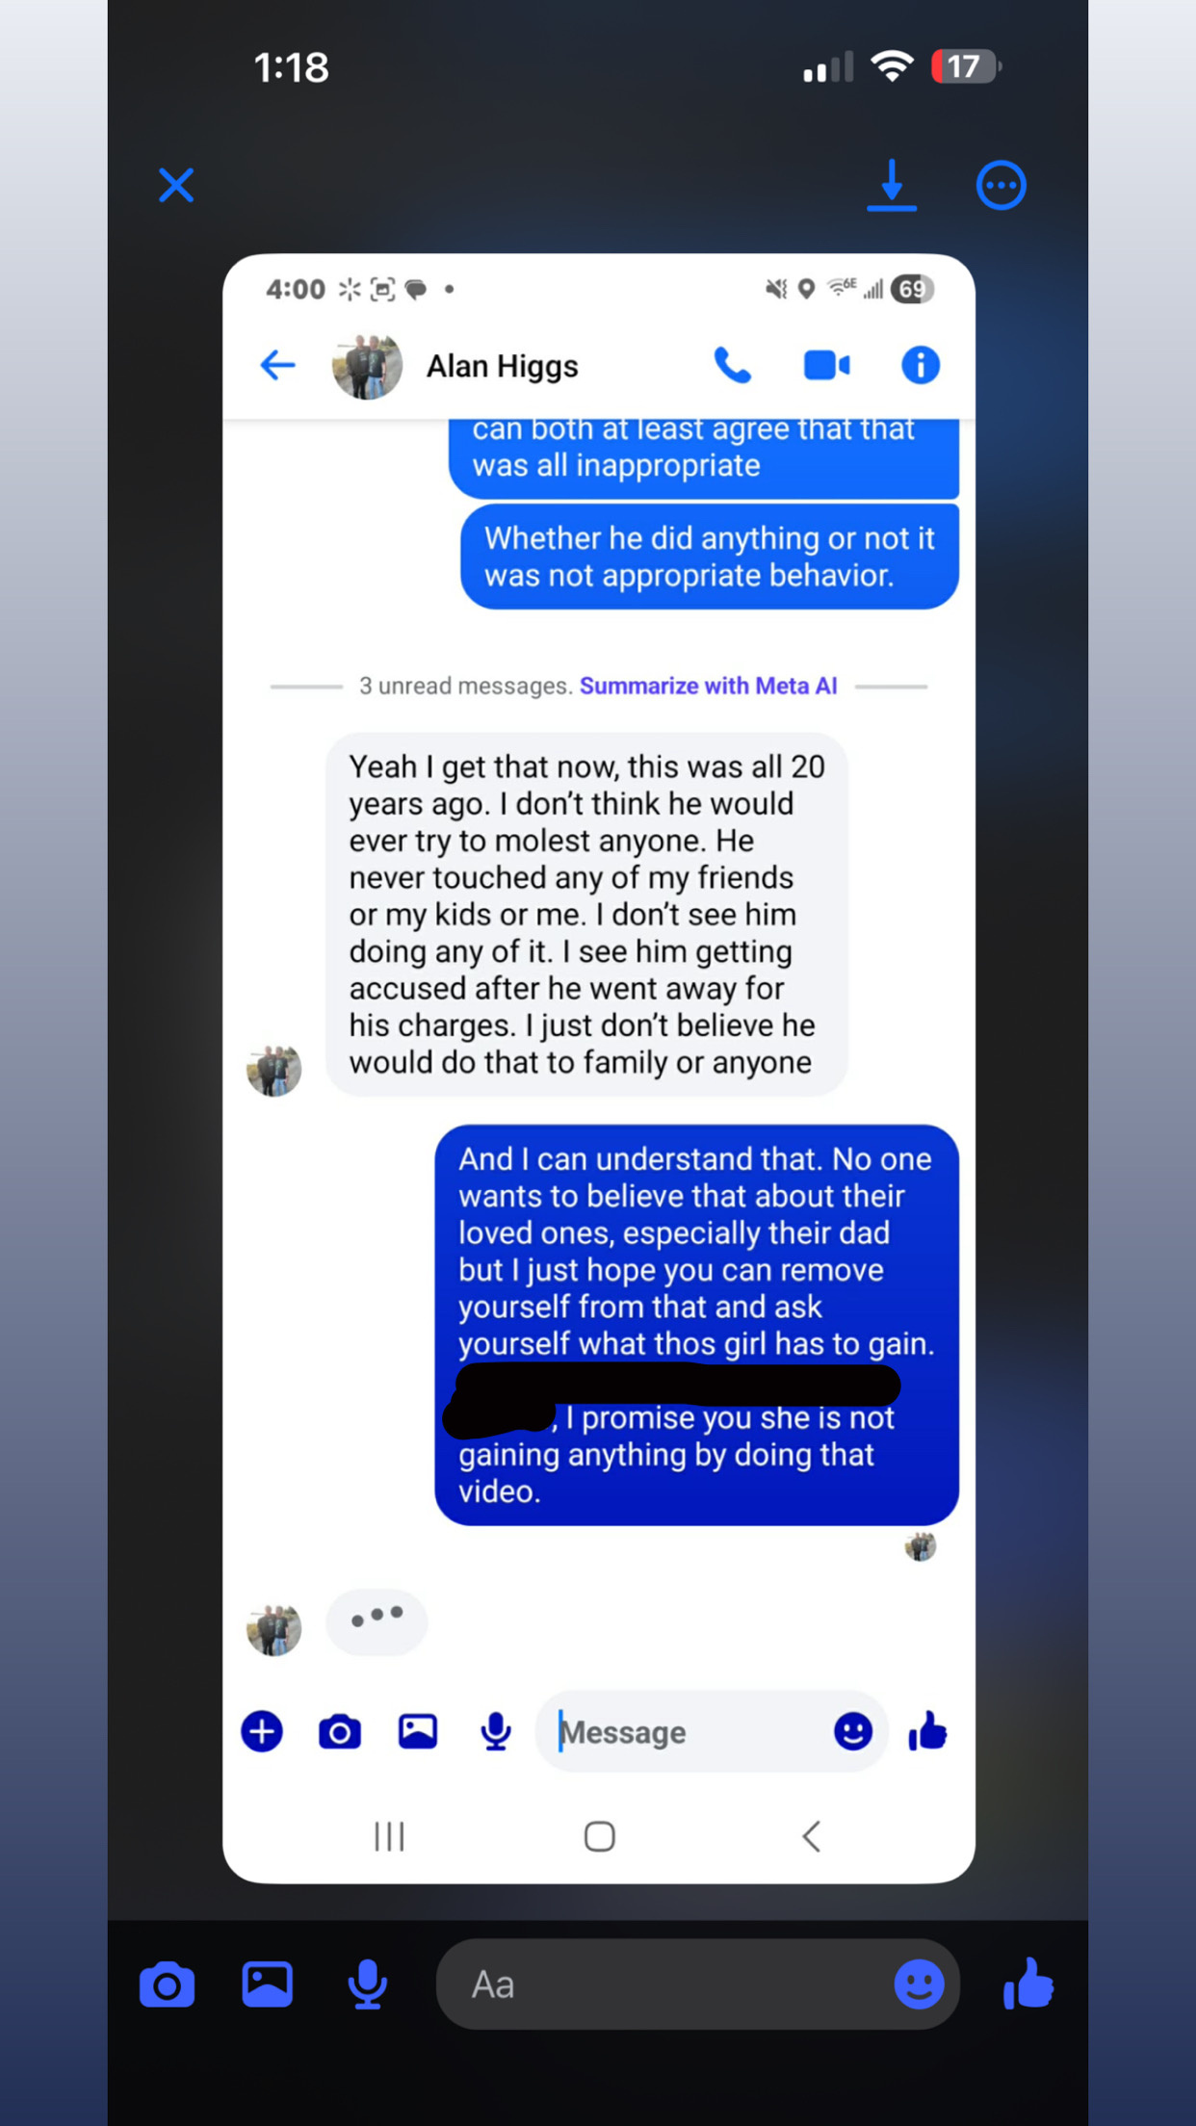Viewport: 1196px width, 2126px height.
Task: Send thumbs up beside Message field
Action: click(x=928, y=1731)
